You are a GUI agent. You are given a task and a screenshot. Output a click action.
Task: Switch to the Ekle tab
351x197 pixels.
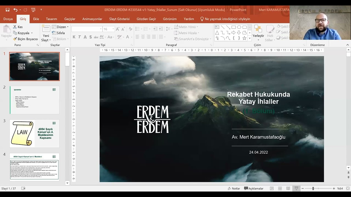click(36, 19)
